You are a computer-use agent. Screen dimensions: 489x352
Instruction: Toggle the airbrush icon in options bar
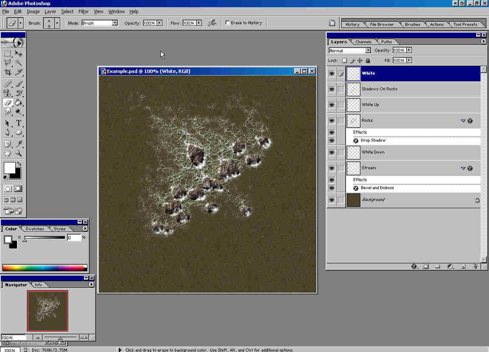(x=212, y=23)
